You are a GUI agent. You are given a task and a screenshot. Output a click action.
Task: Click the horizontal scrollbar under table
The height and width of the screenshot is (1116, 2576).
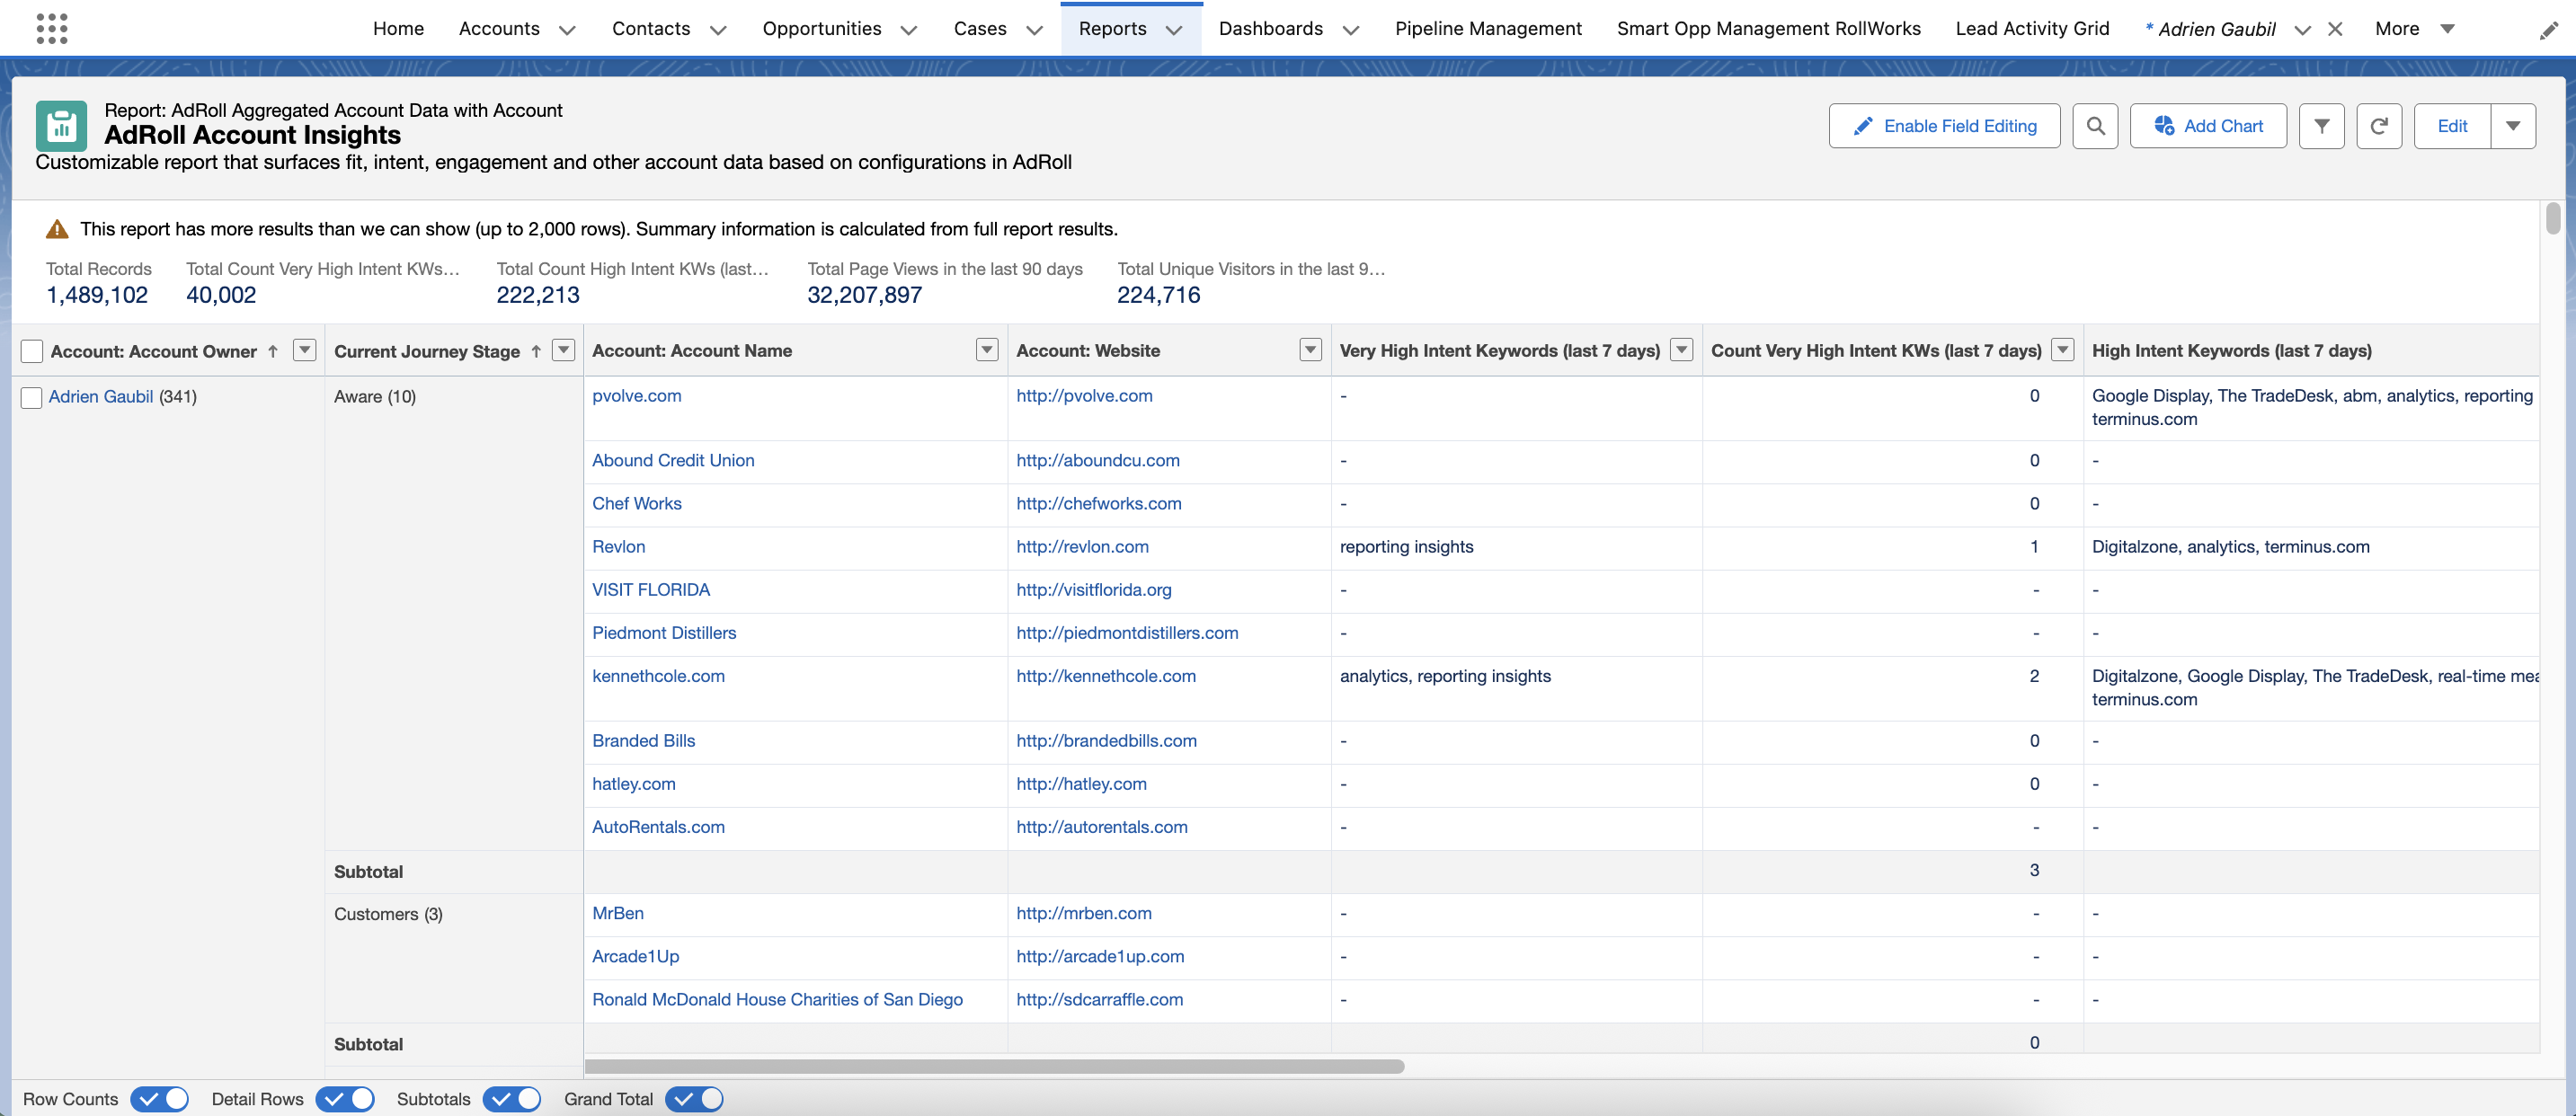(994, 1066)
